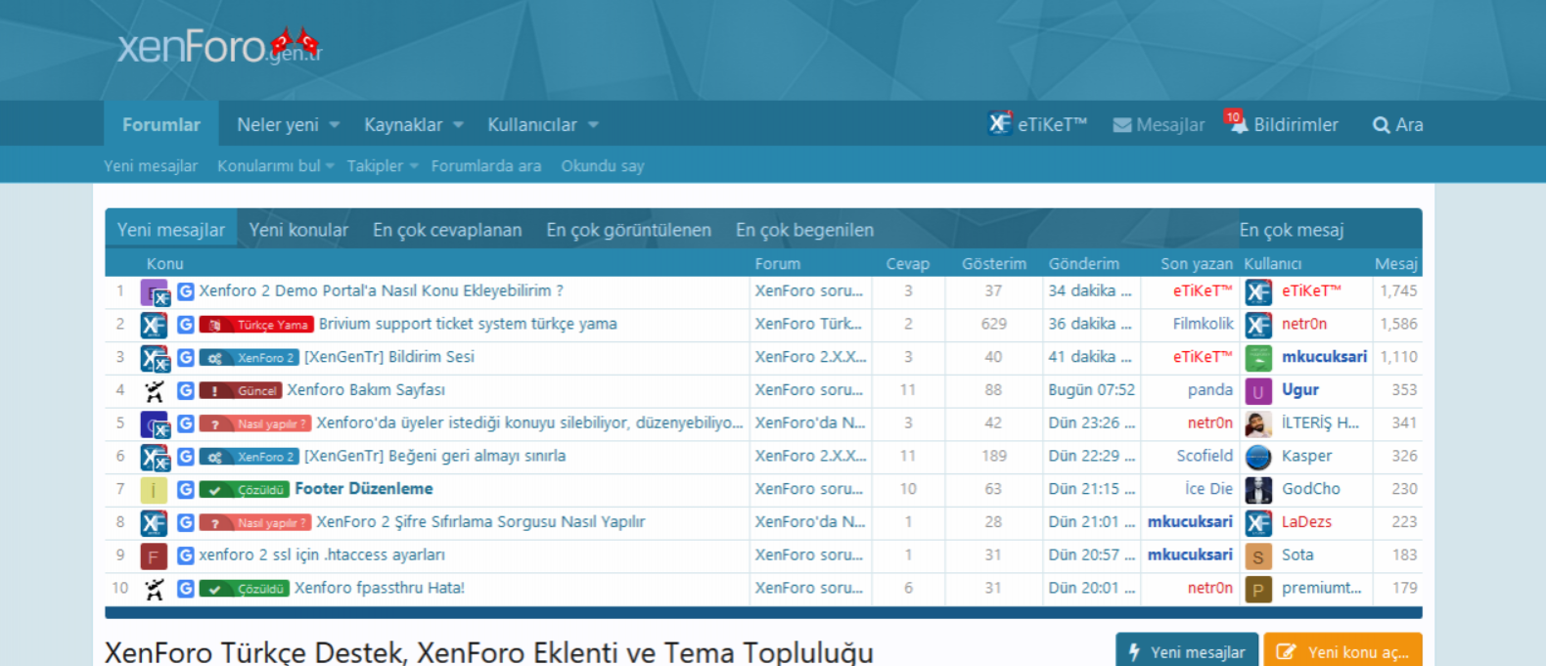Open the Forumlar navigation tab
The height and width of the screenshot is (666, 1547).
[x=161, y=124]
